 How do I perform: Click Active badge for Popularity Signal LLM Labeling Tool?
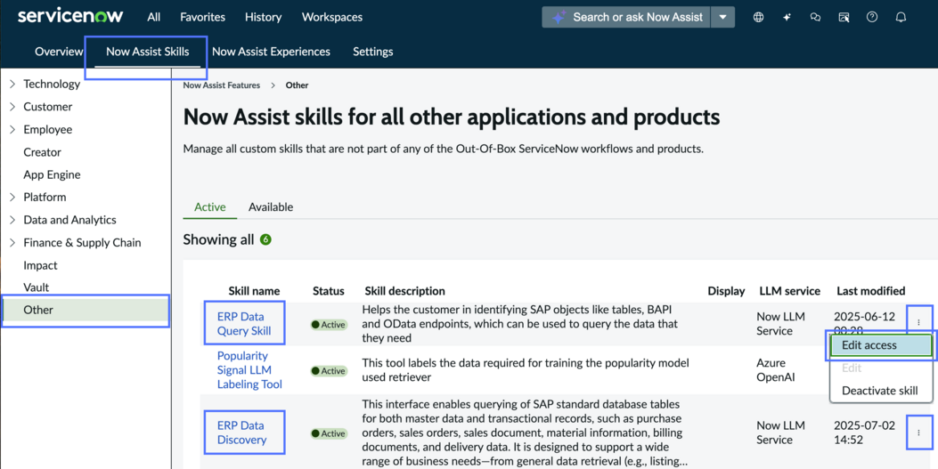point(329,371)
